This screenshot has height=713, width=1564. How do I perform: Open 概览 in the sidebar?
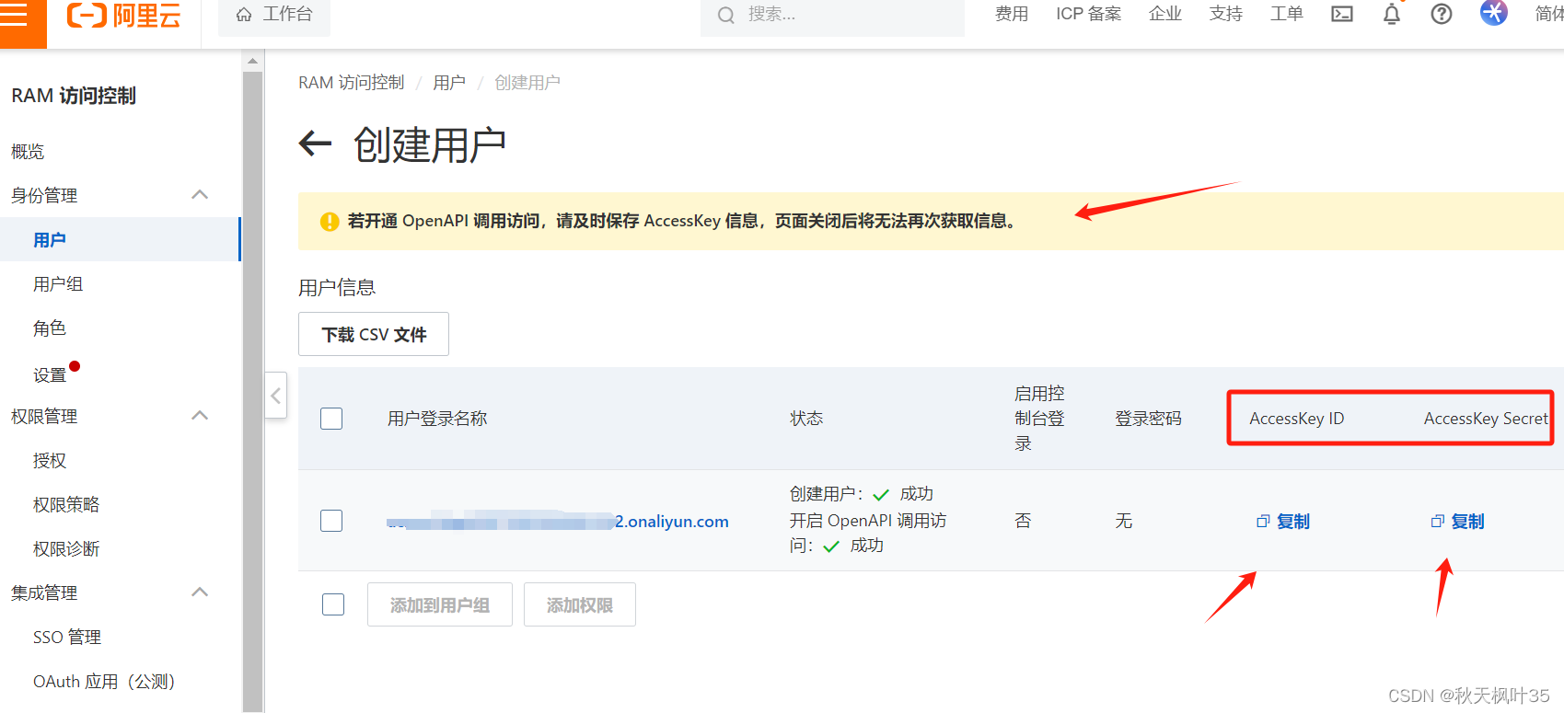pos(28,151)
